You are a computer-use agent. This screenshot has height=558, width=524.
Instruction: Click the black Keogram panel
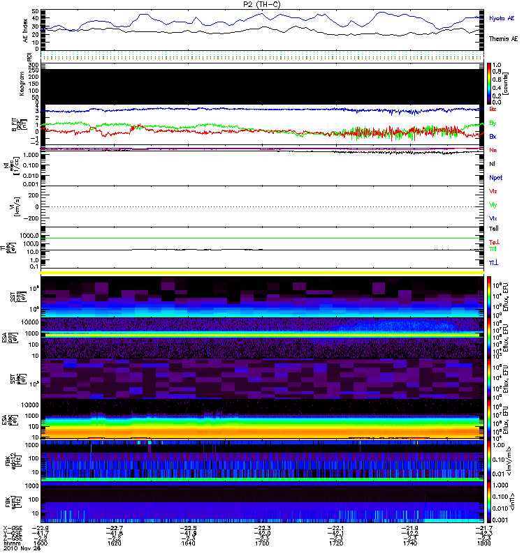pos(262,86)
